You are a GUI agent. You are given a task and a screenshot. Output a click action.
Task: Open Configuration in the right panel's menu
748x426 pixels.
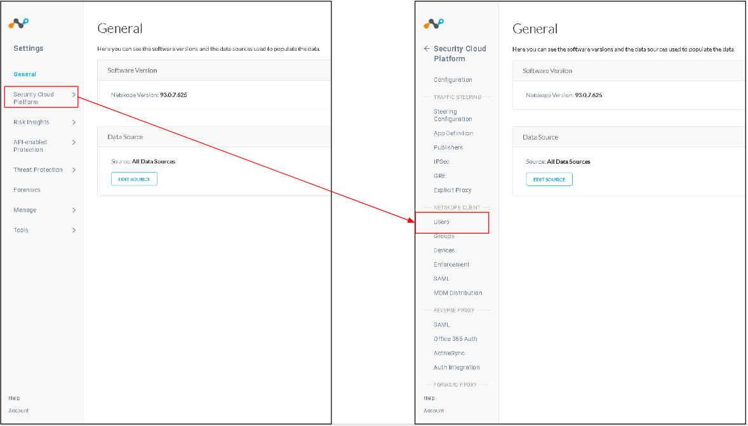[453, 79]
